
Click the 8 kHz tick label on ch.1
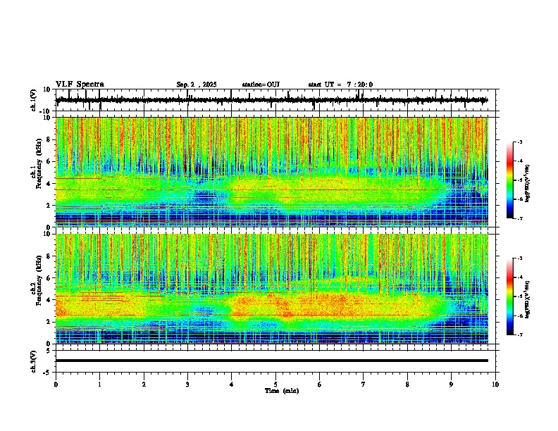point(49,139)
